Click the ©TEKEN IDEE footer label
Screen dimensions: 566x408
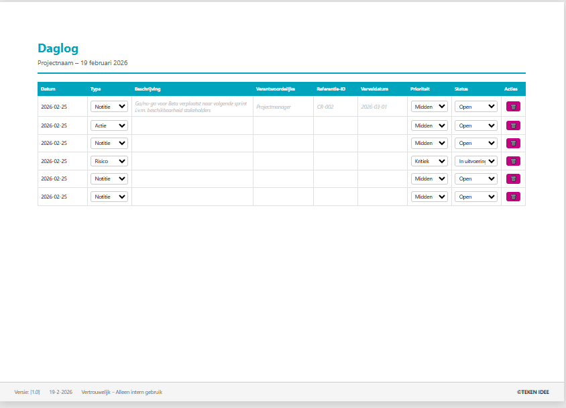point(532,392)
